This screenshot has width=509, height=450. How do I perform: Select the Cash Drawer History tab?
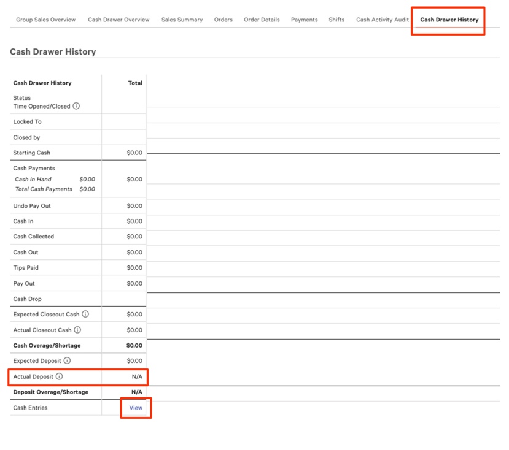pyautogui.click(x=448, y=19)
